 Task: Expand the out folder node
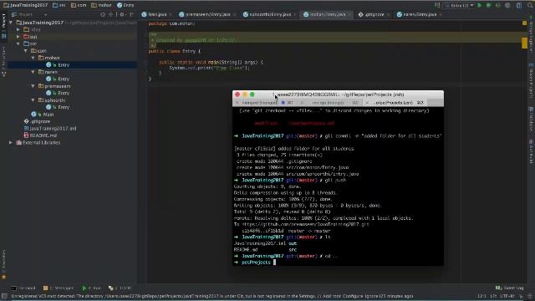[x=18, y=37]
